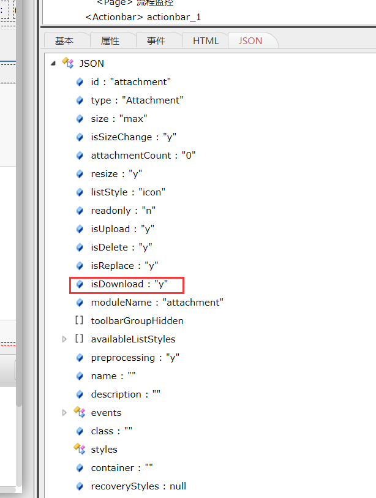Select the isReplace : "y" row
This screenshot has width=376, height=498.
(x=124, y=266)
